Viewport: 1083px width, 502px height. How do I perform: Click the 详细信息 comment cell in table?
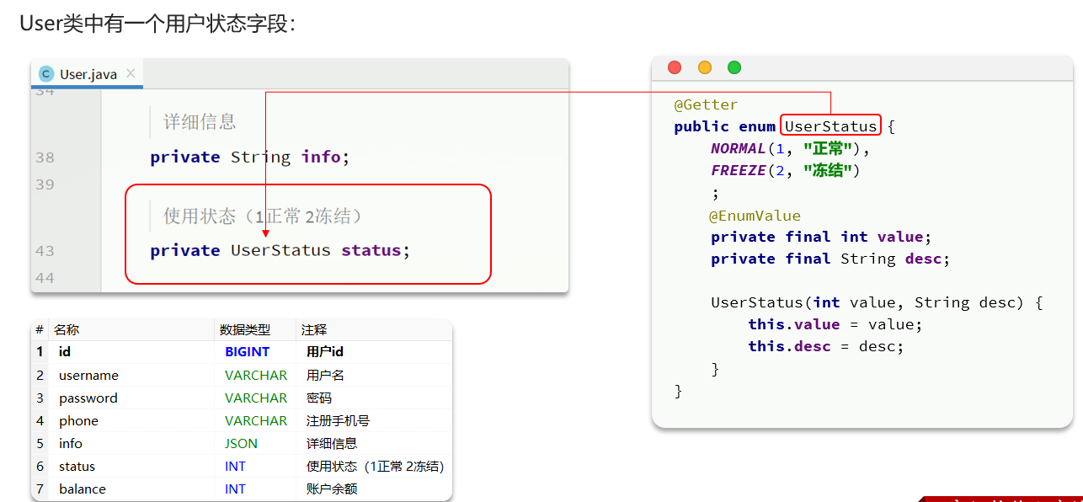pyautogui.click(x=332, y=443)
